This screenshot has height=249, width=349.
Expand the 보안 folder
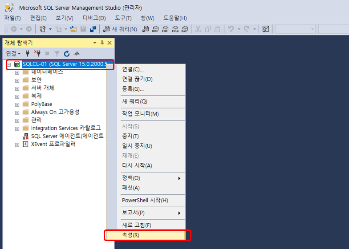[17, 81]
